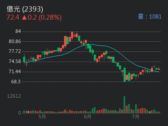Click the change value ▲0.2 (0.28%)
This screenshot has width=168, height=126.
[42, 17]
